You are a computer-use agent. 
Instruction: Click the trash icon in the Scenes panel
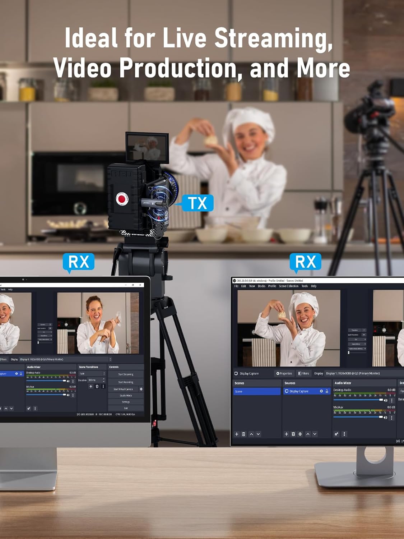point(243,434)
